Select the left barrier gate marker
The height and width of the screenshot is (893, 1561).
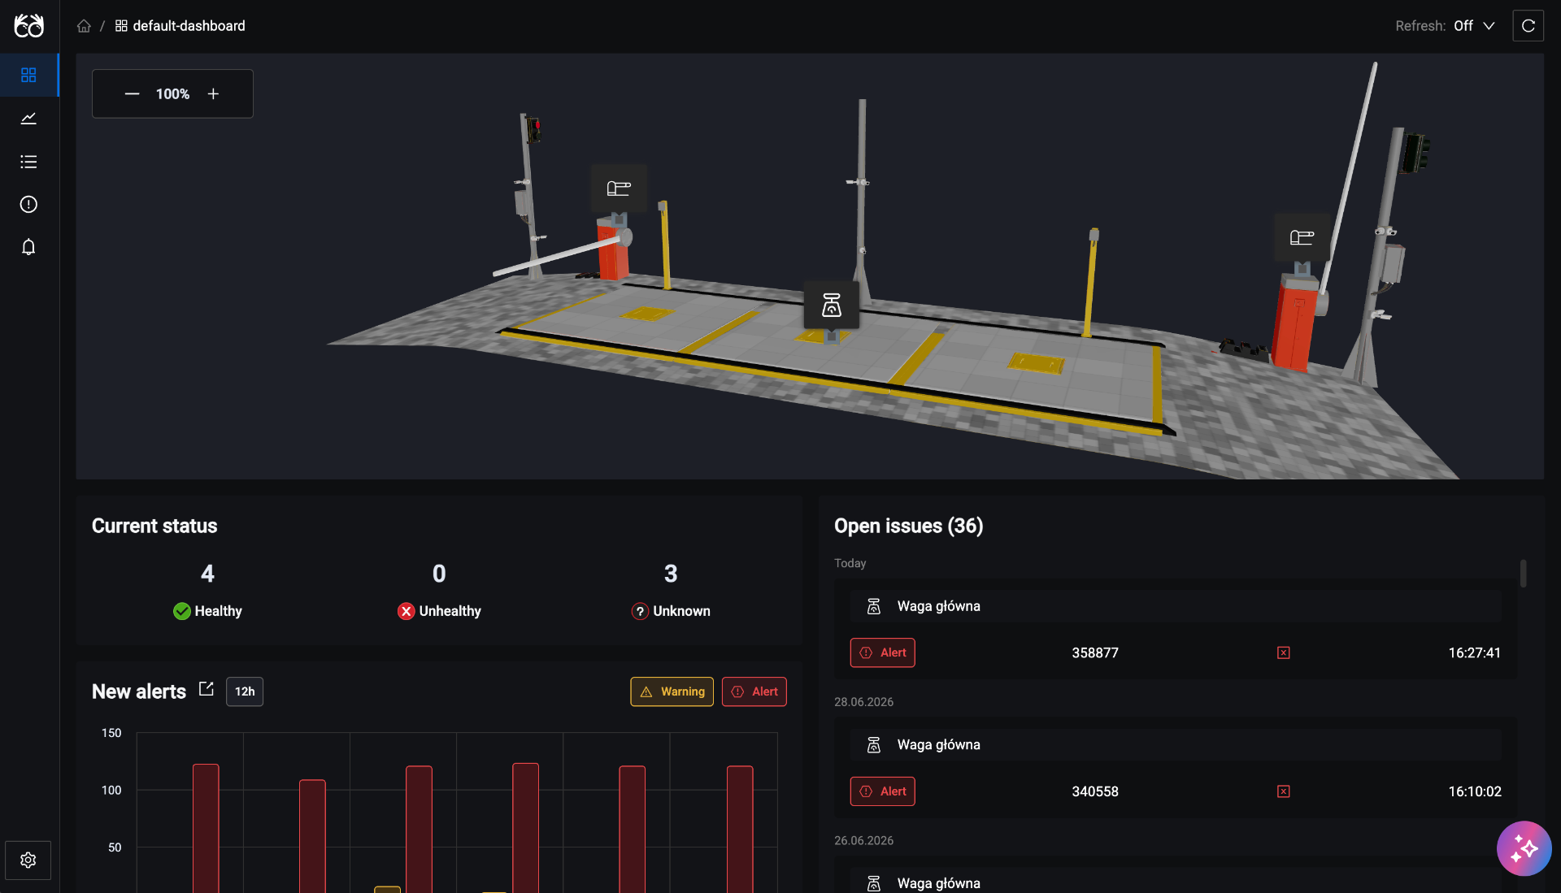pyautogui.click(x=619, y=189)
